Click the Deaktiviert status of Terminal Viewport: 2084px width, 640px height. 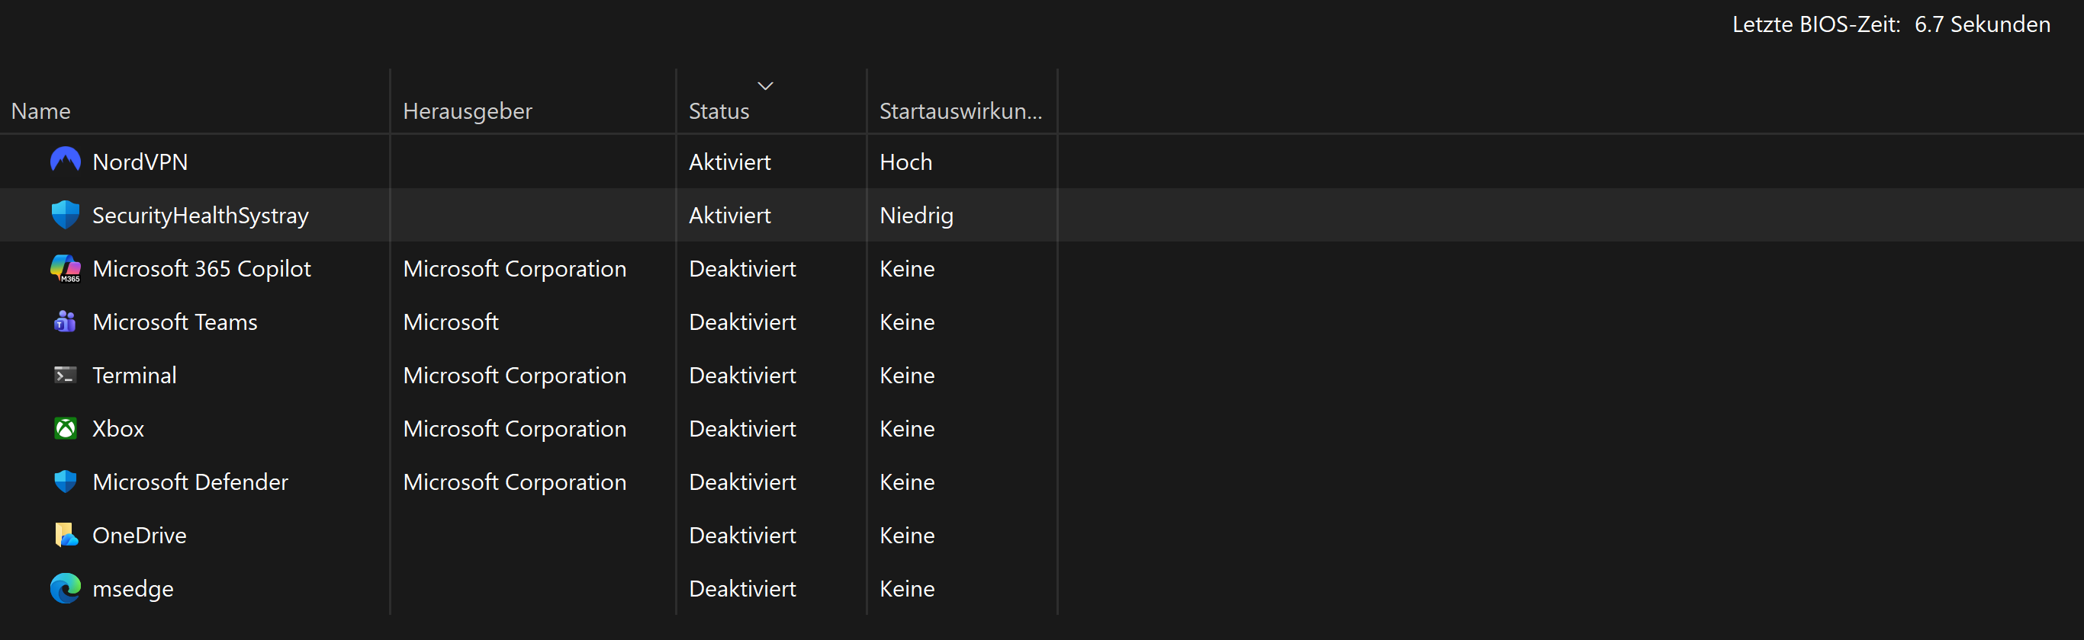743,375
